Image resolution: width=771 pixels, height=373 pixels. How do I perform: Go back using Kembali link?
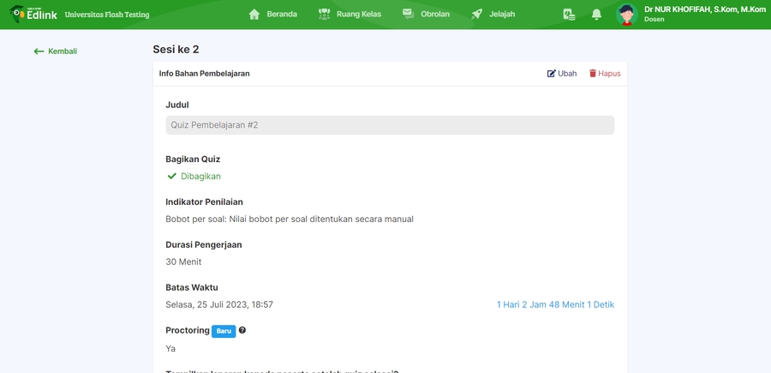(x=56, y=51)
